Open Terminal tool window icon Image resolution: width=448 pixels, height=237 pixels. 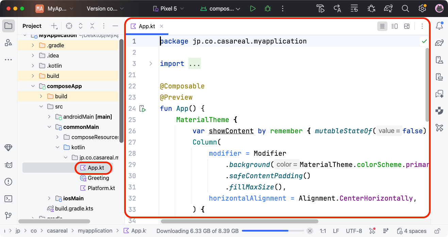9,199
